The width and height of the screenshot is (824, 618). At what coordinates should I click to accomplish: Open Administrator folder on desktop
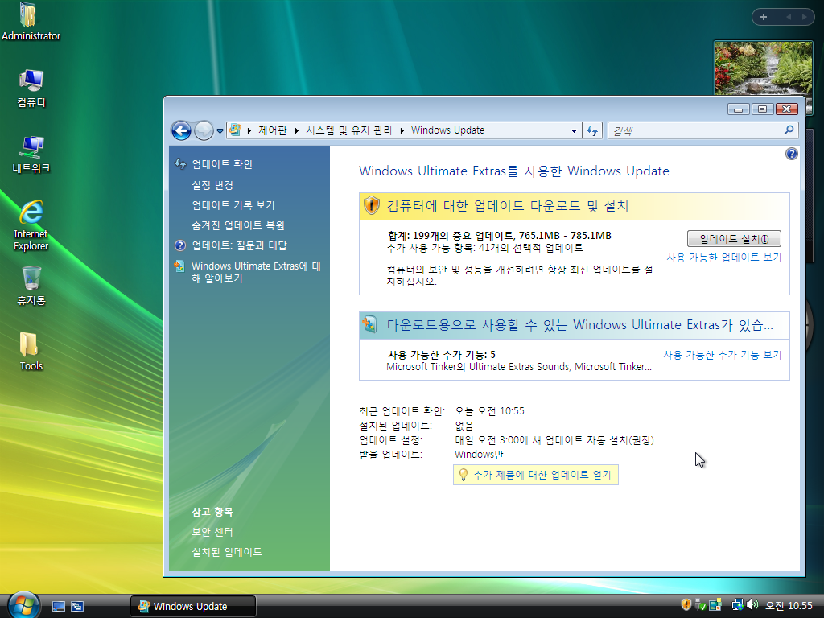[x=31, y=22]
